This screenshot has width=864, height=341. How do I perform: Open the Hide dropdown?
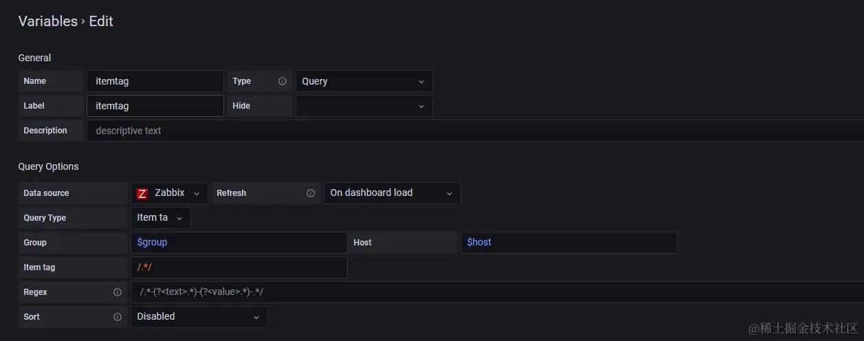(364, 106)
